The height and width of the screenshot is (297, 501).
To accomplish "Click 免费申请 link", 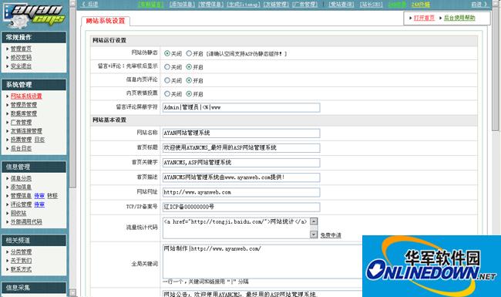I will click(331, 235).
